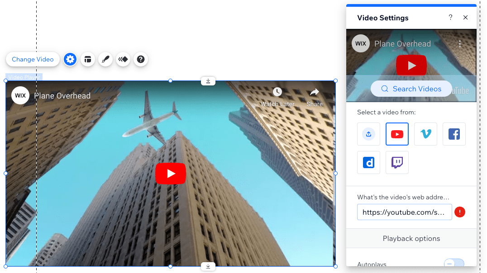Close the Video Settings panel
The height and width of the screenshot is (273, 487).
(465, 17)
